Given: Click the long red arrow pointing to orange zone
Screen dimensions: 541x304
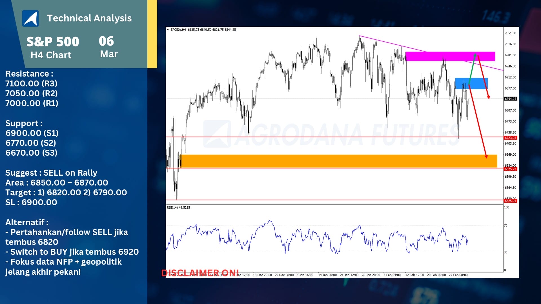Looking at the screenshot, I should pos(478,121).
